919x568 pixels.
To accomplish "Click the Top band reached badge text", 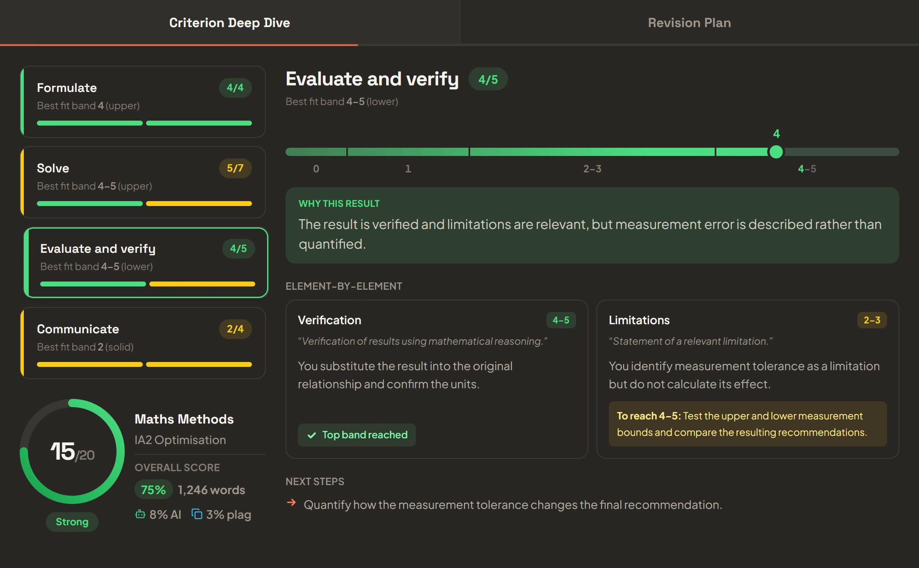I will pyautogui.click(x=365, y=435).
